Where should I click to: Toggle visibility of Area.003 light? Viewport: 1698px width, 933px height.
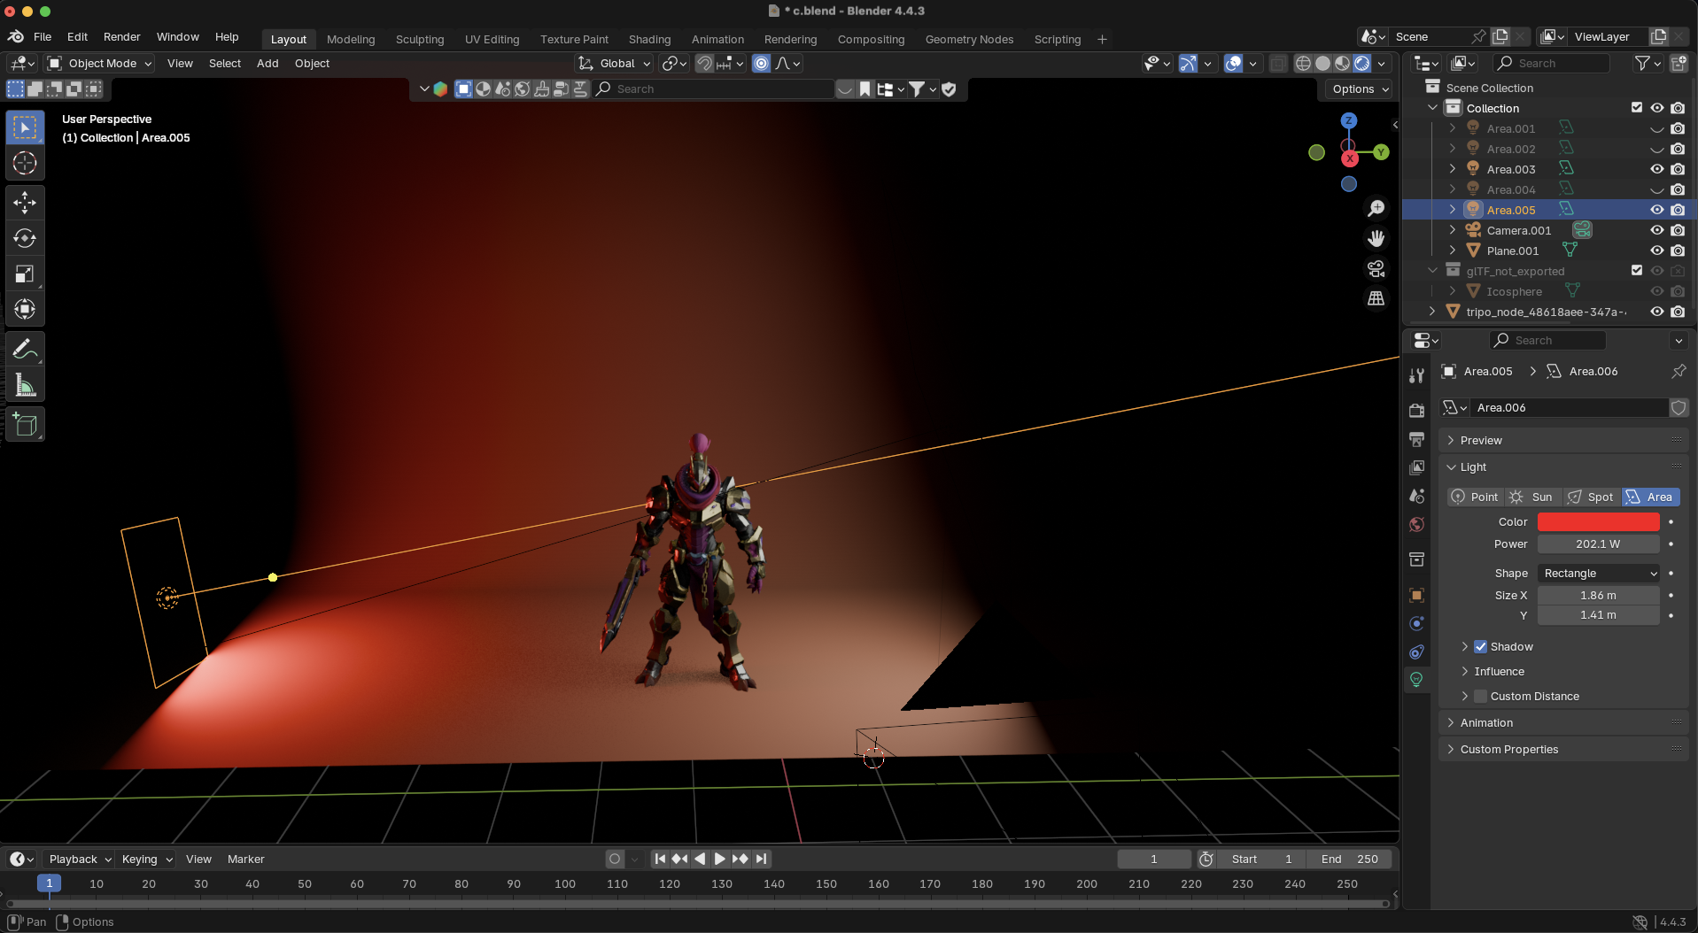click(1656, 169)
